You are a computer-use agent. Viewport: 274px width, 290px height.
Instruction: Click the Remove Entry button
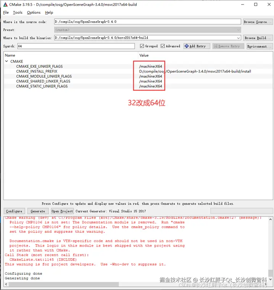(228, 46)
